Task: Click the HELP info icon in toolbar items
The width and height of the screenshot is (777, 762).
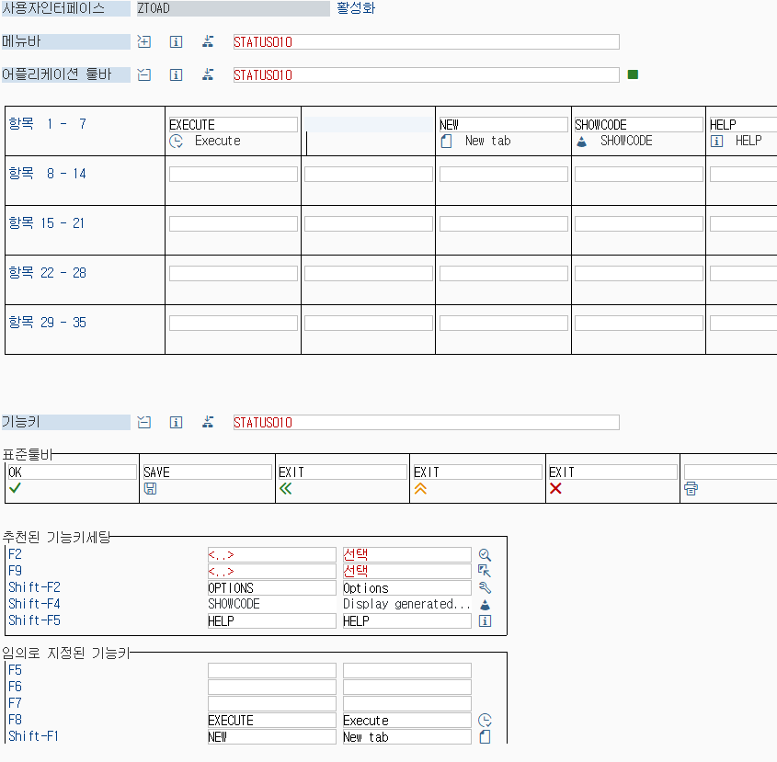Action: [x=716, y=142]
